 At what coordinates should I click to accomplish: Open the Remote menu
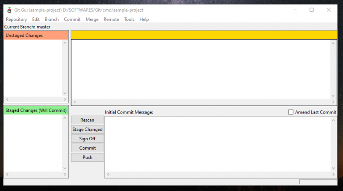tap(111, 20)
